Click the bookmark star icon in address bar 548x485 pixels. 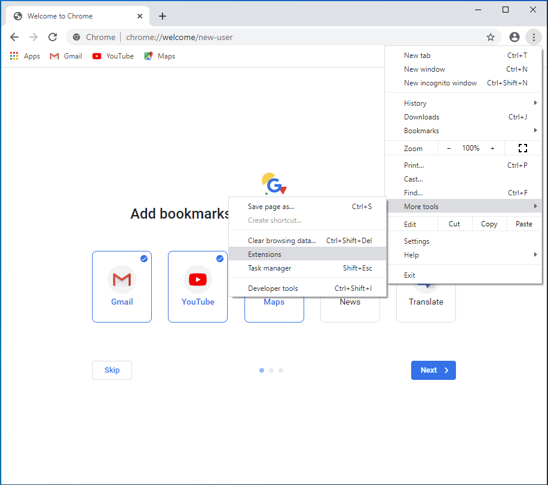(491, 37)
